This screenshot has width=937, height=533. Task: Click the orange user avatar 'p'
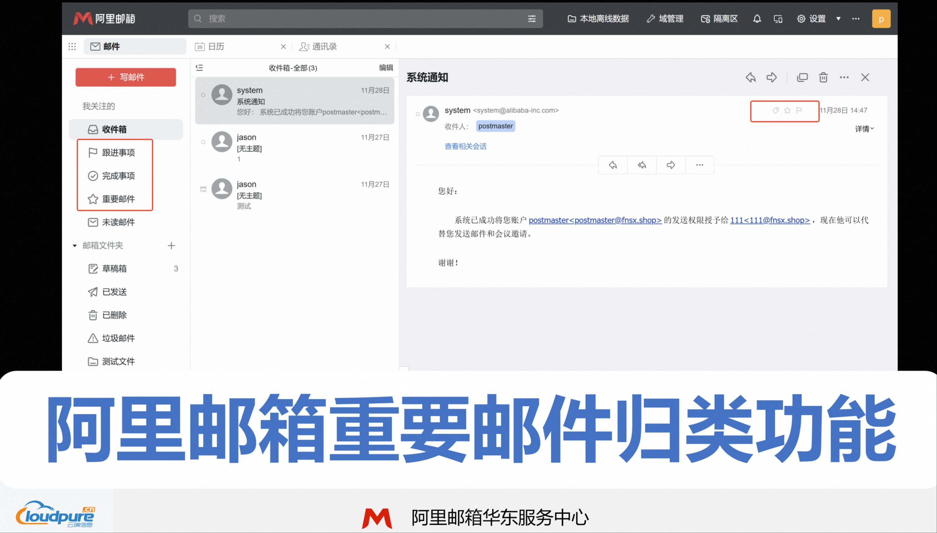[881, 19]
